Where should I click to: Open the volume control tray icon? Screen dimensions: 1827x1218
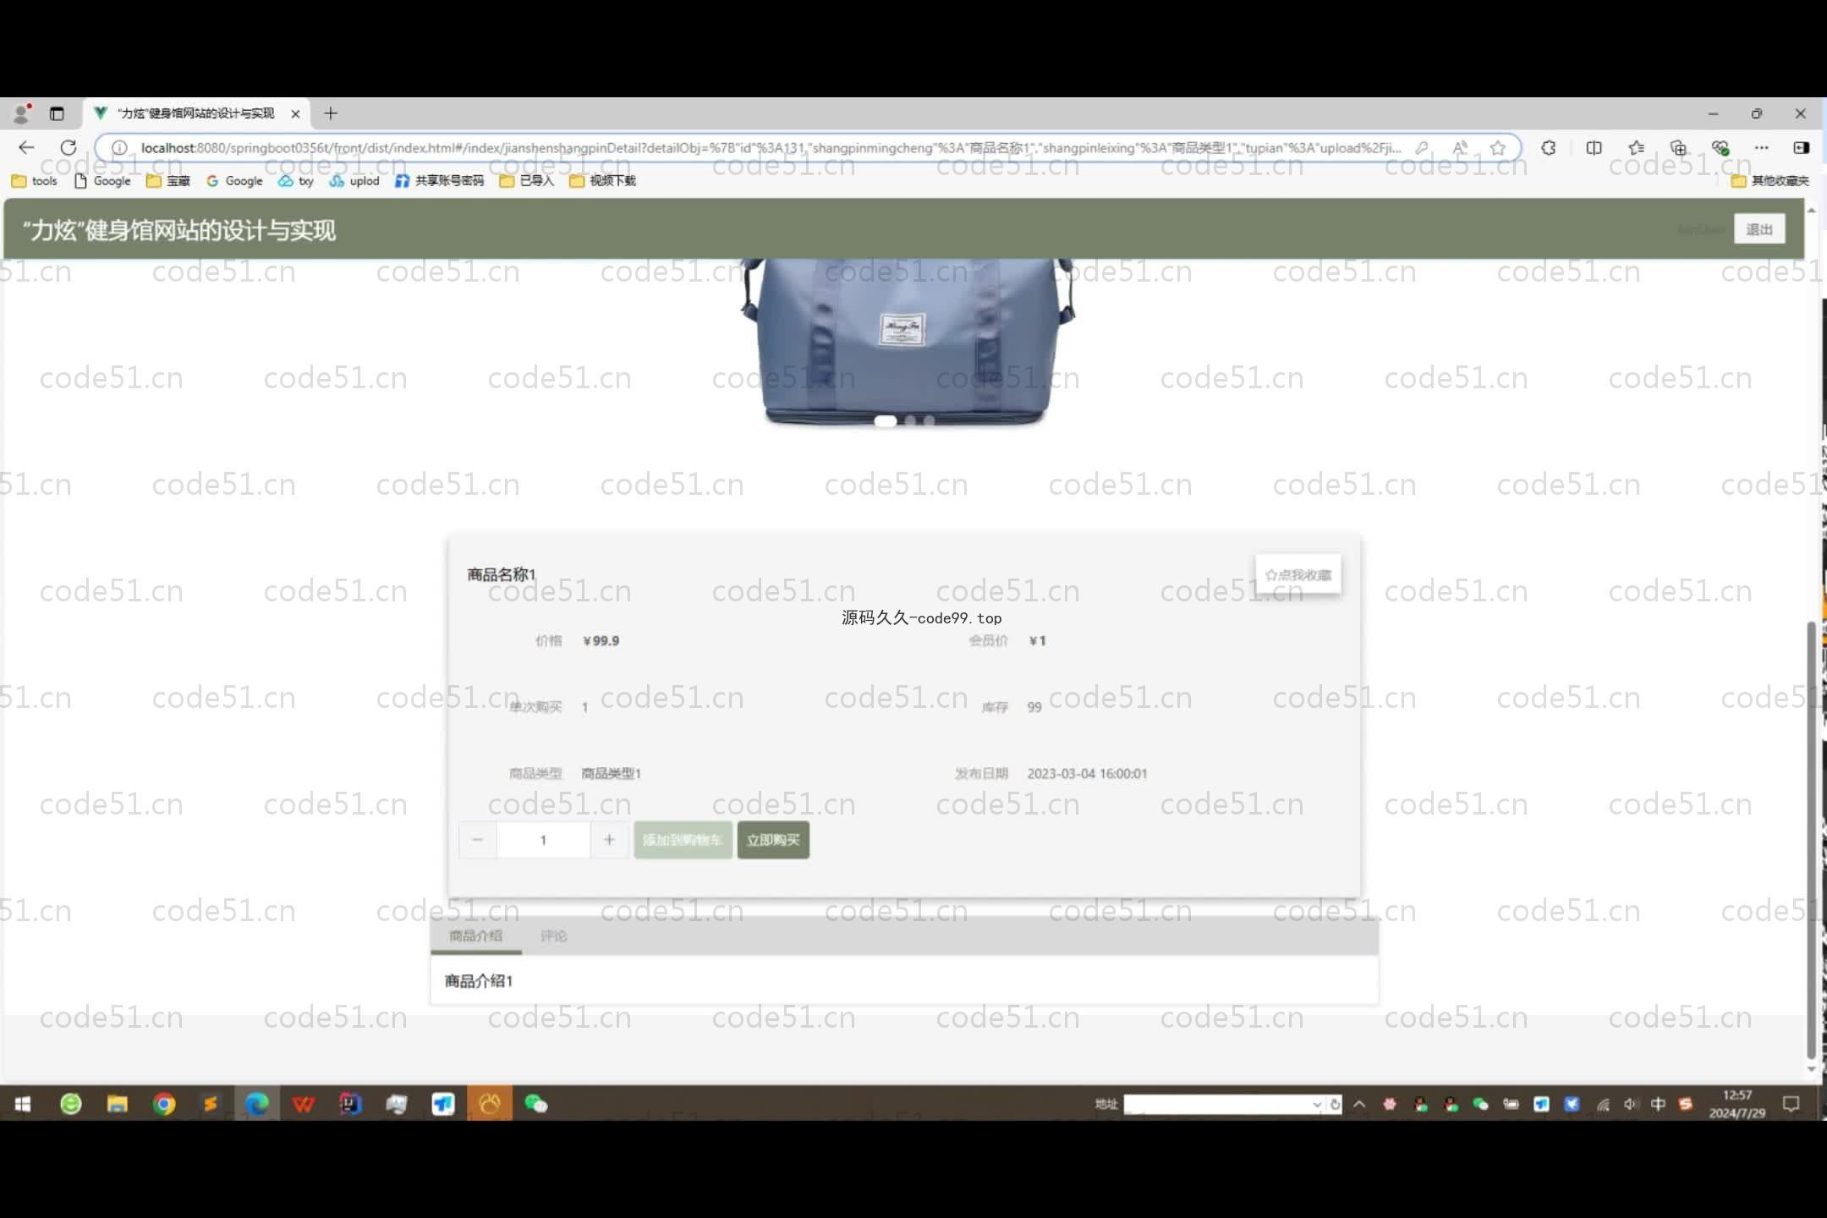tap(1631, 1104)
